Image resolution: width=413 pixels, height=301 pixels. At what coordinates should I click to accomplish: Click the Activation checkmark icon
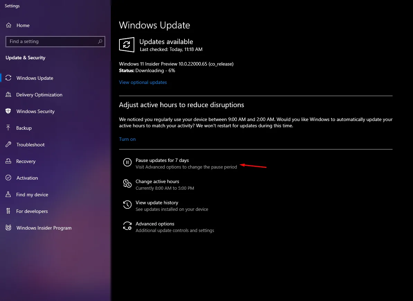coord(8,178)
